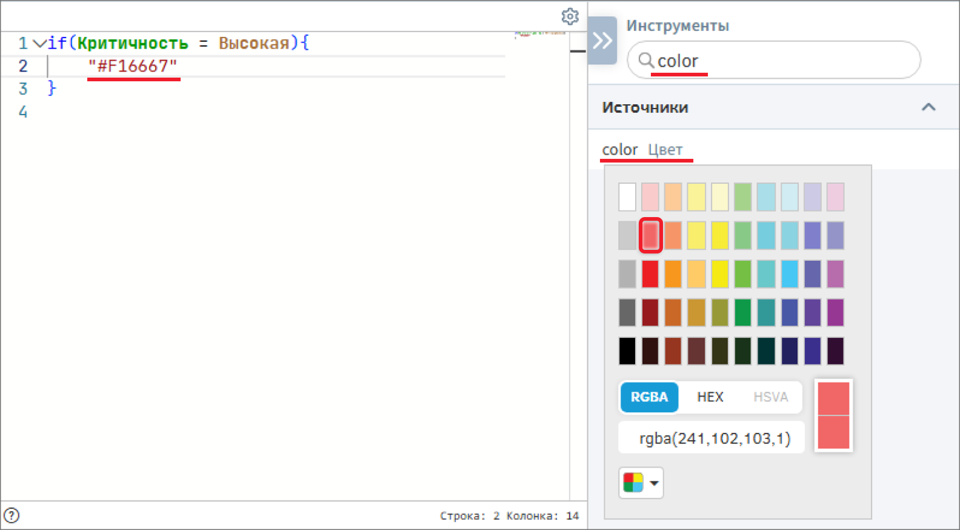Pick the black color swatch
960x530 pixels.
627,351
